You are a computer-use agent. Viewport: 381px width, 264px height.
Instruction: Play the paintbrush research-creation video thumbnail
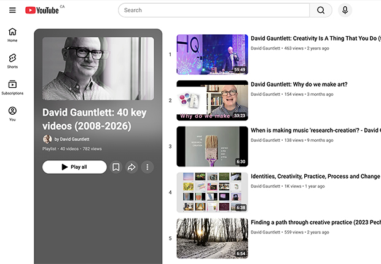pyautogui.click(x=212, y=146)
